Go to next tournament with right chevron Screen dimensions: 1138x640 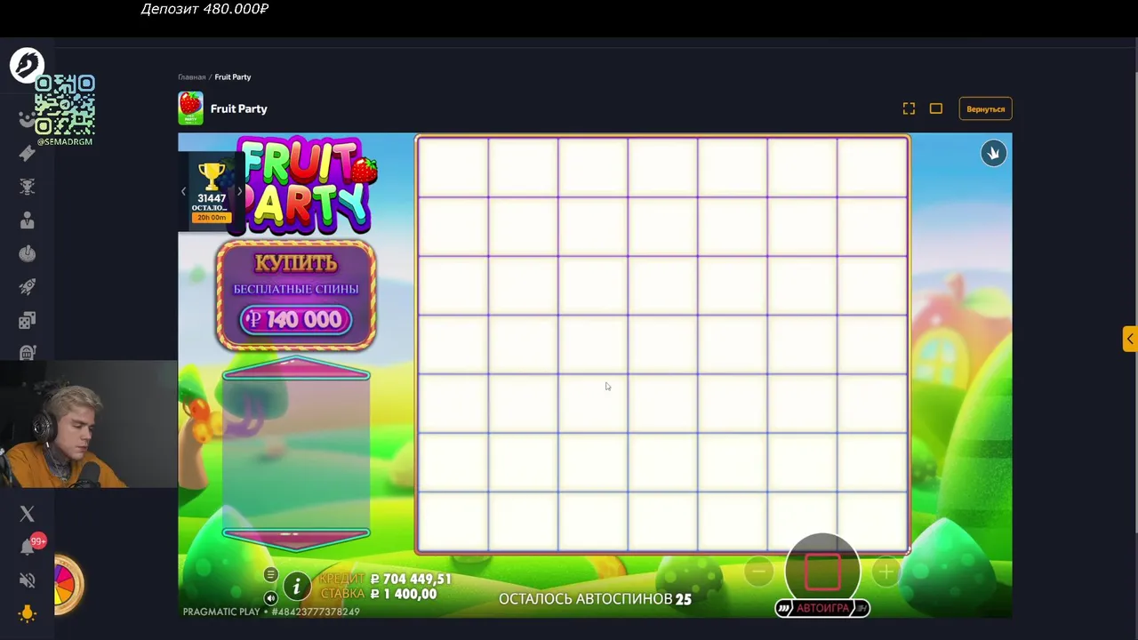[x=239, y=192]
